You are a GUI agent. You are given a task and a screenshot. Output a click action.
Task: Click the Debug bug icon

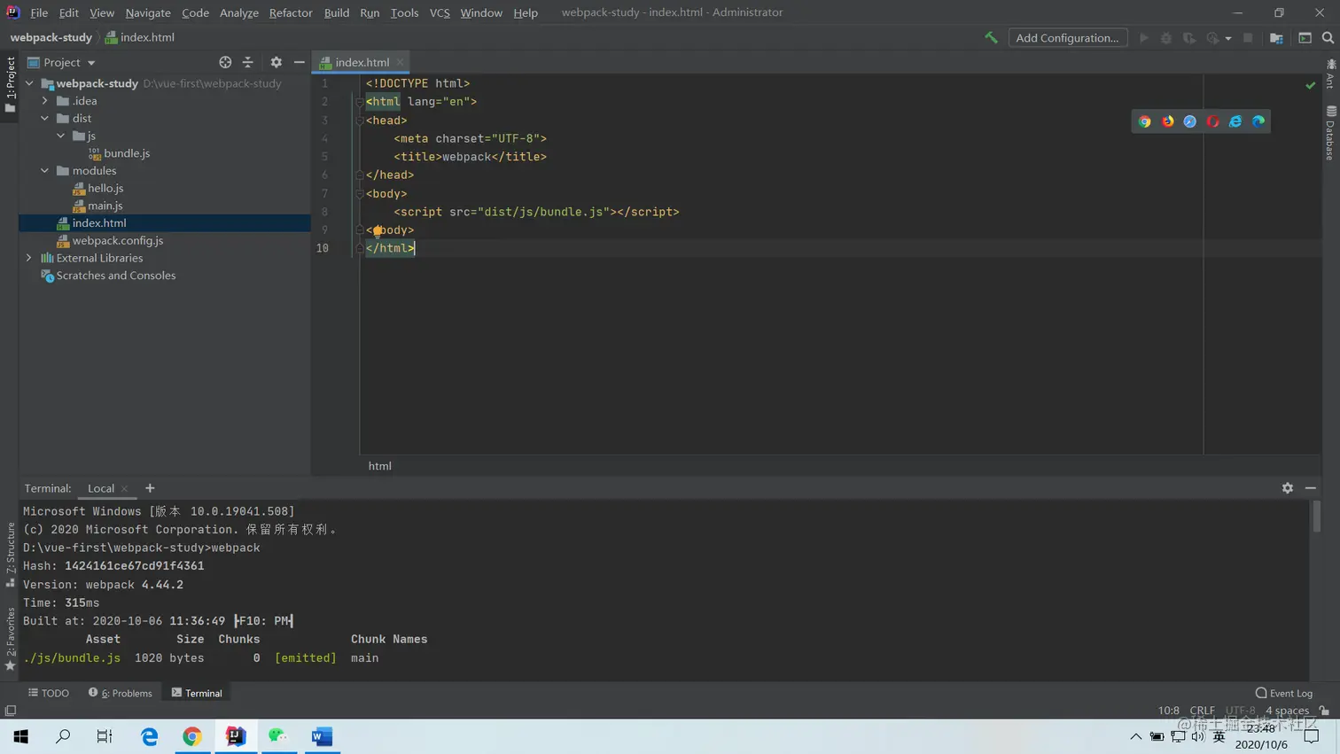pyautogui.click(x=1166, y=38)
